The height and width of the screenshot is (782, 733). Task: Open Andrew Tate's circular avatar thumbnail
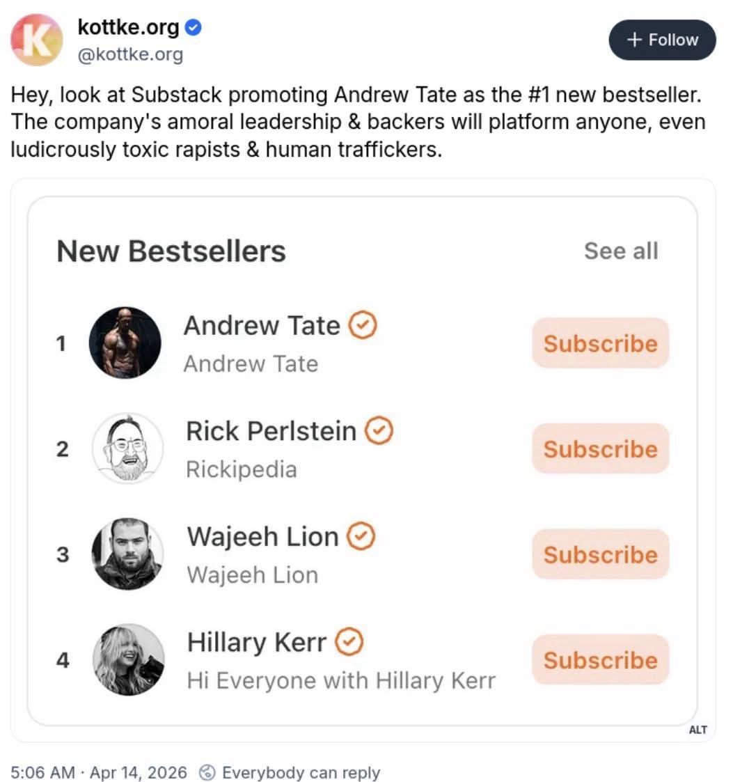tap(125, 343)
